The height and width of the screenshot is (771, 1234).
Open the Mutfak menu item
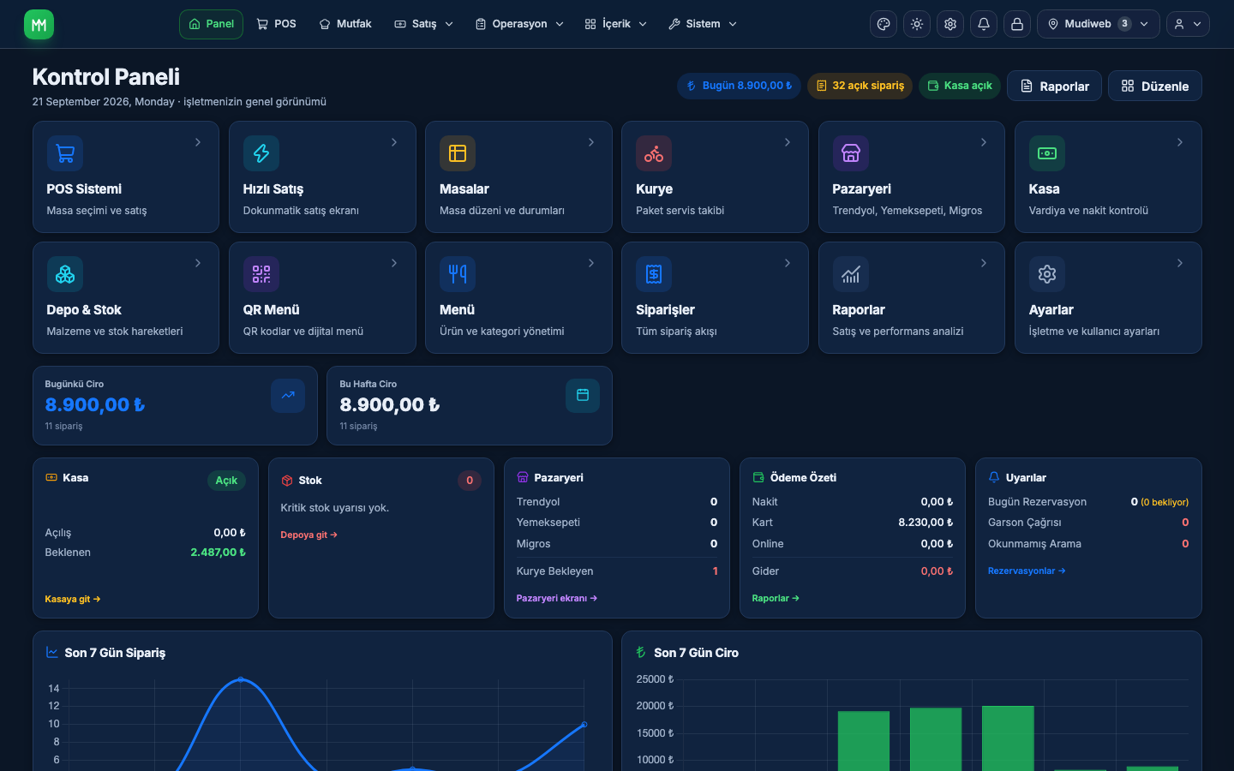345,24
